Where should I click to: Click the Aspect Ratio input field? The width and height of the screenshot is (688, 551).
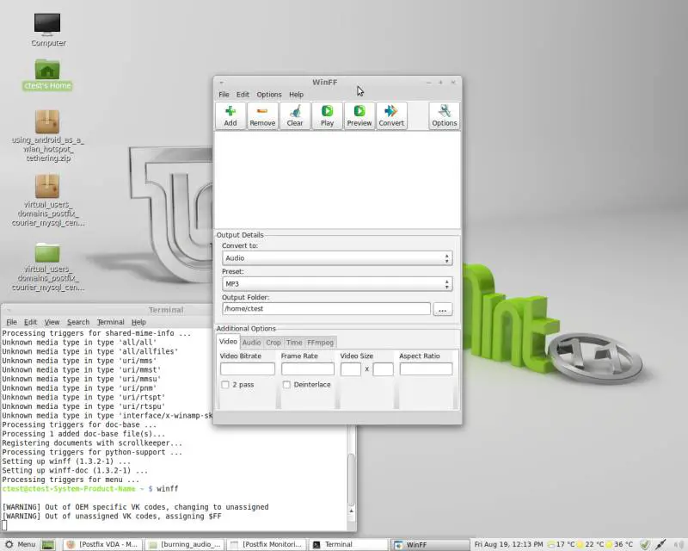(x=426, y=368)
